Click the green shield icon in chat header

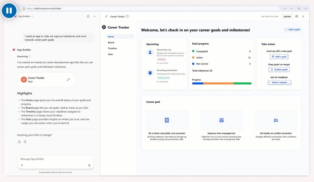88,16
